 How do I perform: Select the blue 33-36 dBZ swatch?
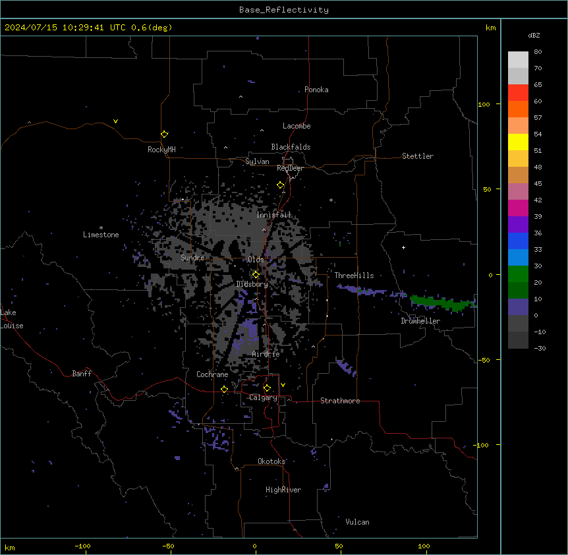(x=518, y=241)
